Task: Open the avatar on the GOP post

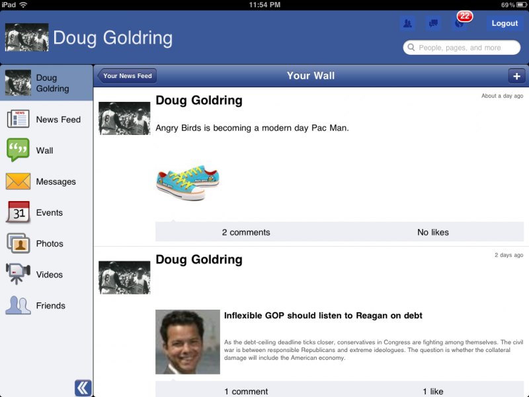Action: point(124,277)
